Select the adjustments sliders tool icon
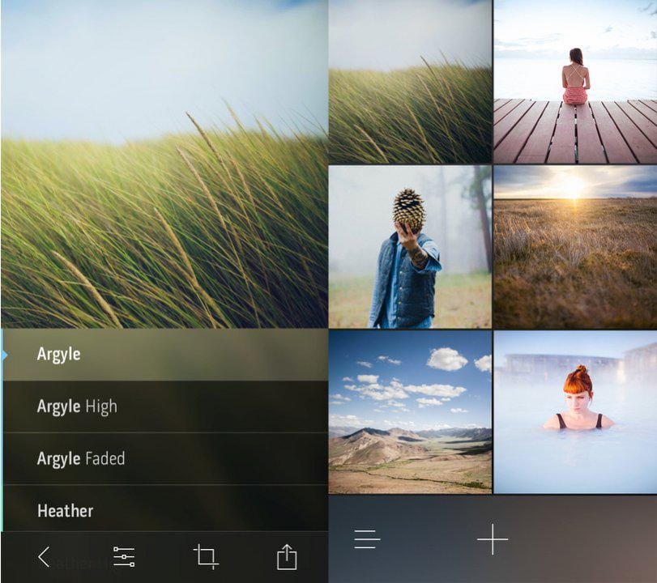This screenshot has height=583, width=657. pyautogui.click(x=123, y=556)
